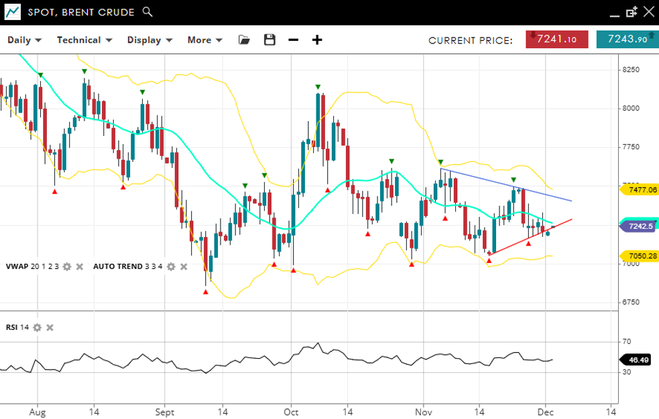The height and width of the screenshot is (419, 659).
Task: Open Auto Trend settings gear
Action: click(171, 266)
